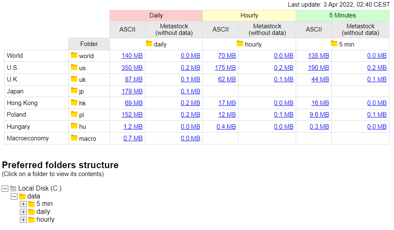Screen dimensions: 394x230
Task: Click the macro folder icon
Action: click(74, 138)
